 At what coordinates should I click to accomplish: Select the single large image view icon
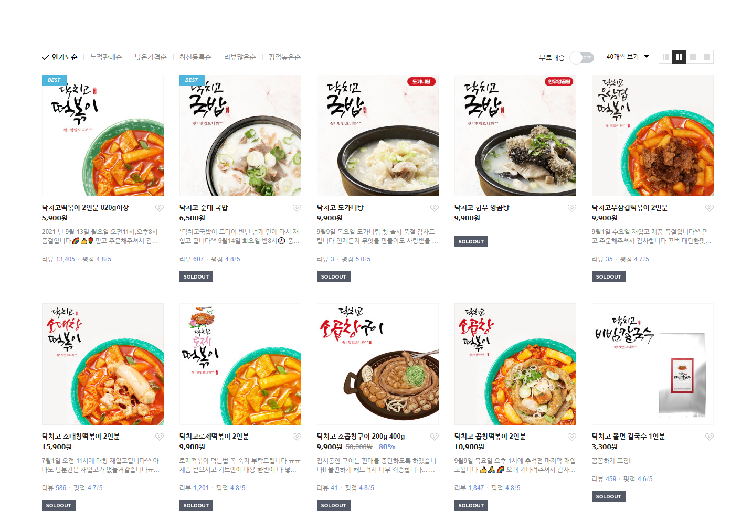coord(707,57)
